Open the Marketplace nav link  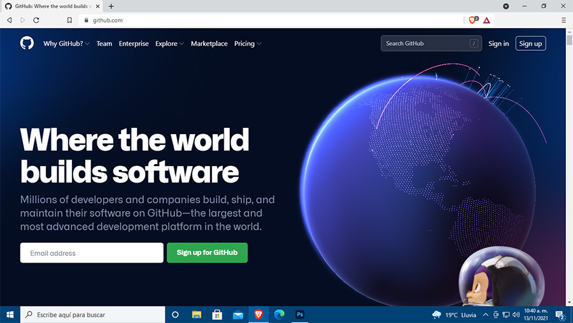click(209, 43)
